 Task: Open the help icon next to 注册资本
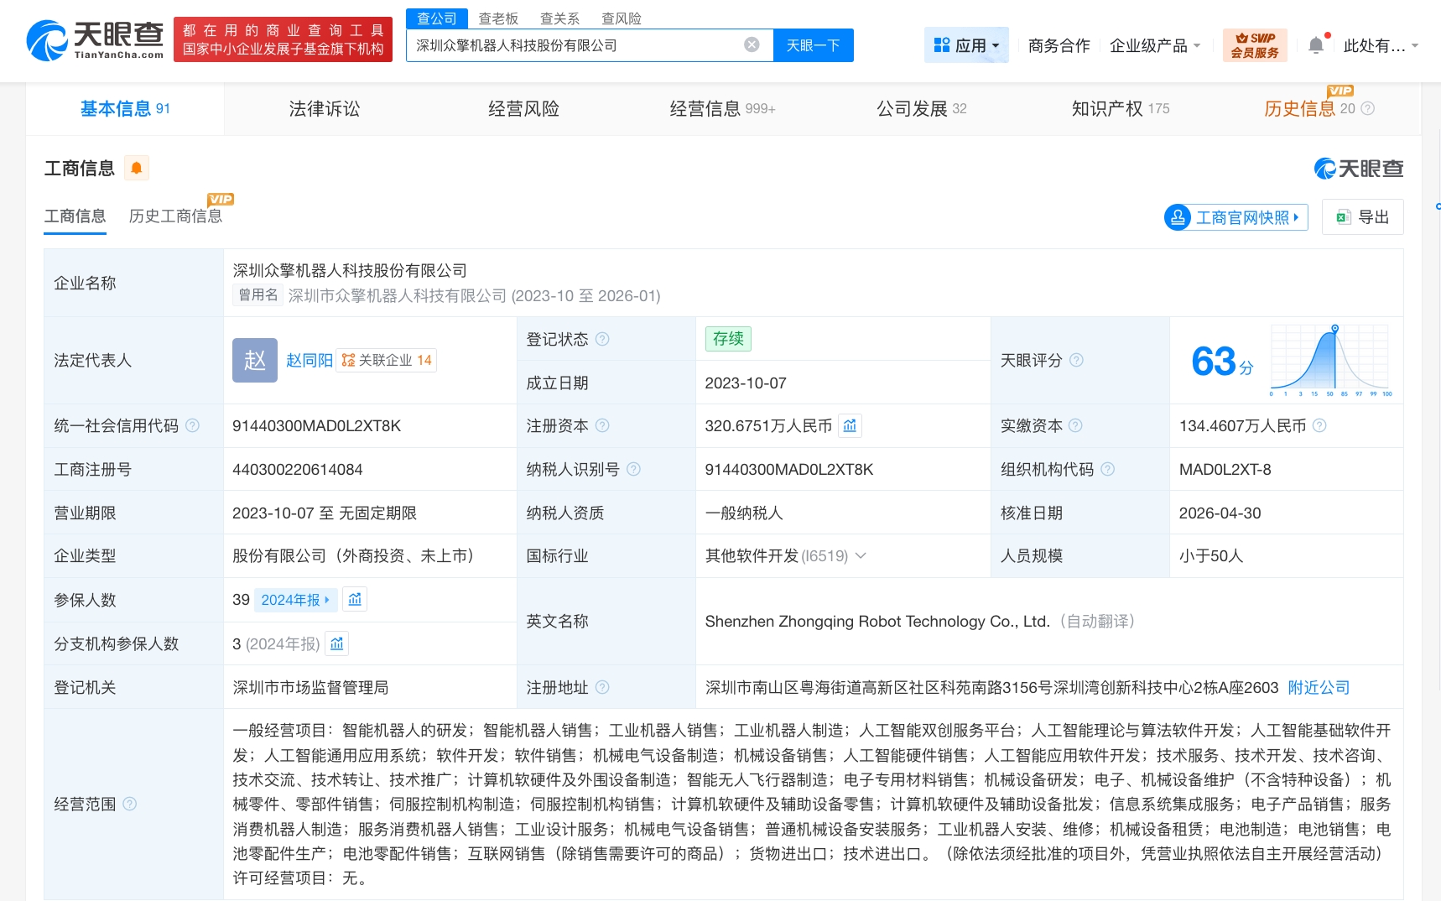coord(602,425)
